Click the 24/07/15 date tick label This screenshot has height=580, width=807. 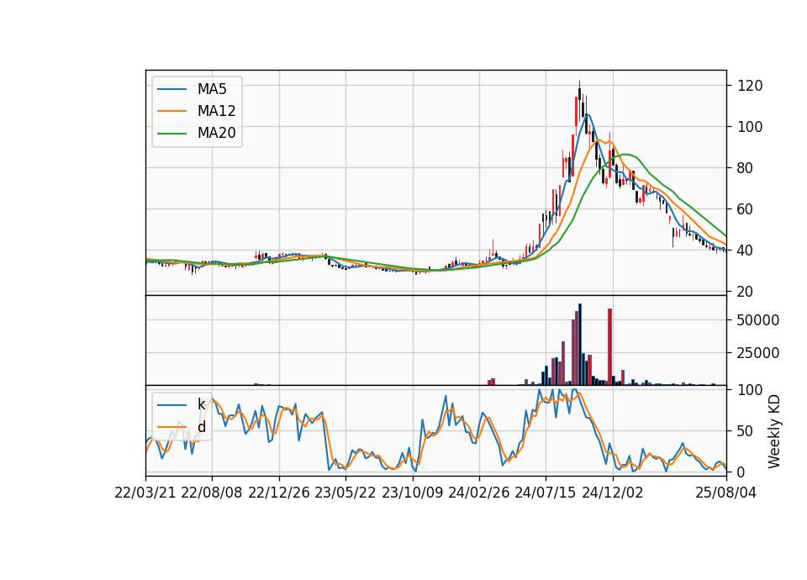point(546,493)
